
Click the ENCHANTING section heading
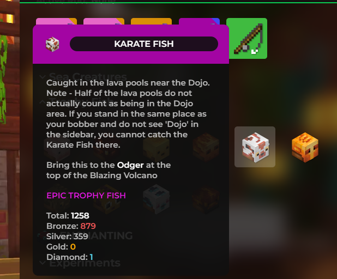(97, 235)
